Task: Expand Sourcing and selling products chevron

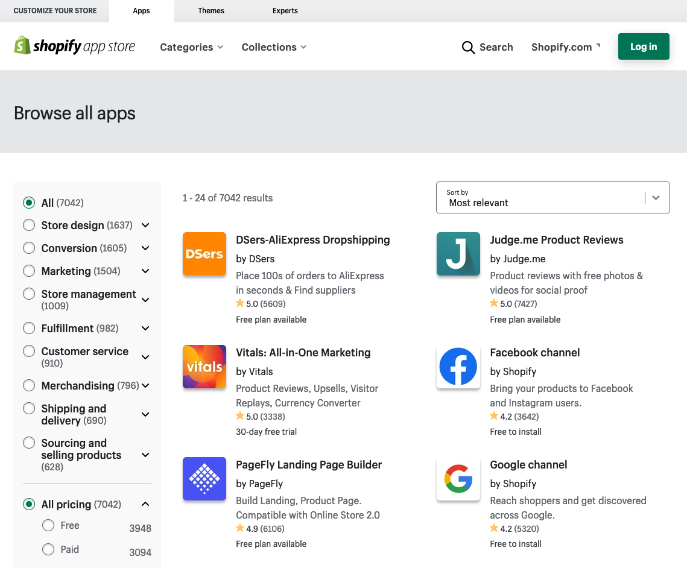Action: pyautogui.click(x=145, y=455)
